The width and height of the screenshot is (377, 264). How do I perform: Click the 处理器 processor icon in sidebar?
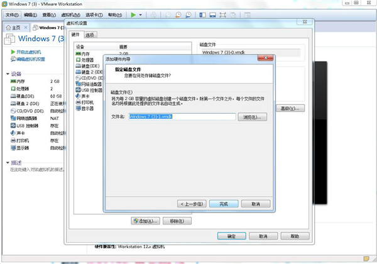(x=13, y=89)
